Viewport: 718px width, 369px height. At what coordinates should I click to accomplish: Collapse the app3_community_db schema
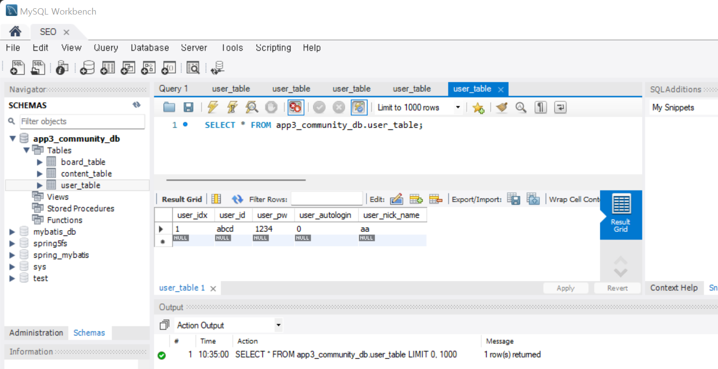tap(13, 138)
